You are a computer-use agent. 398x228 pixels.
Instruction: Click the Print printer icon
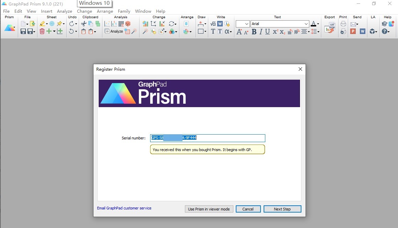coord(343,24)
